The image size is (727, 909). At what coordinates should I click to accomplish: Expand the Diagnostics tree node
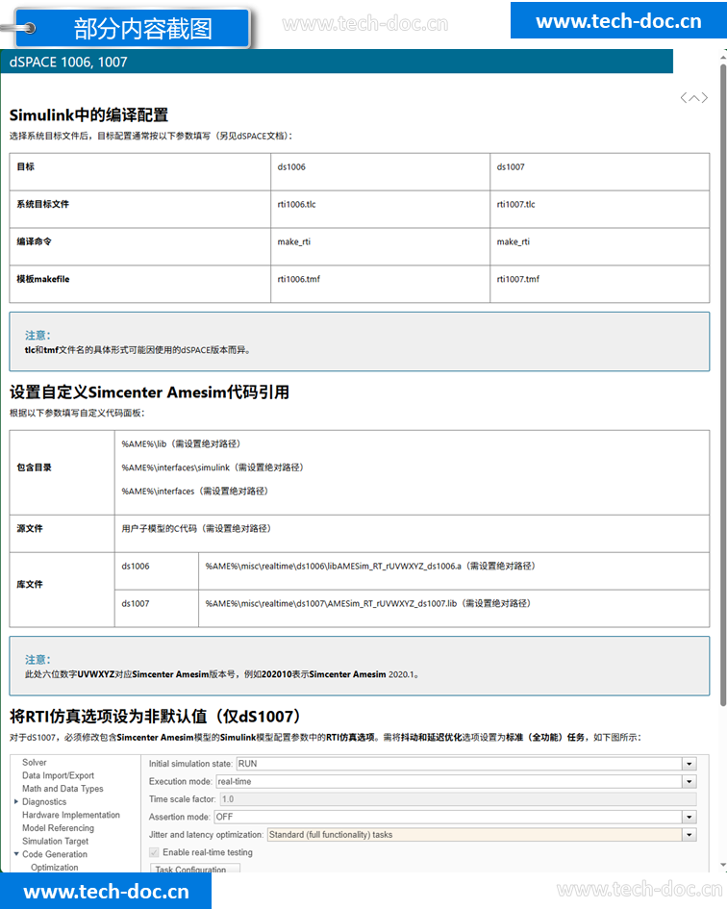[16, 802]
